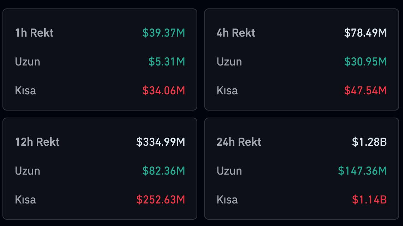Select the $334.99M 12h Rekt total
Viewport: 403px width, 226px height.
(160, 142)
